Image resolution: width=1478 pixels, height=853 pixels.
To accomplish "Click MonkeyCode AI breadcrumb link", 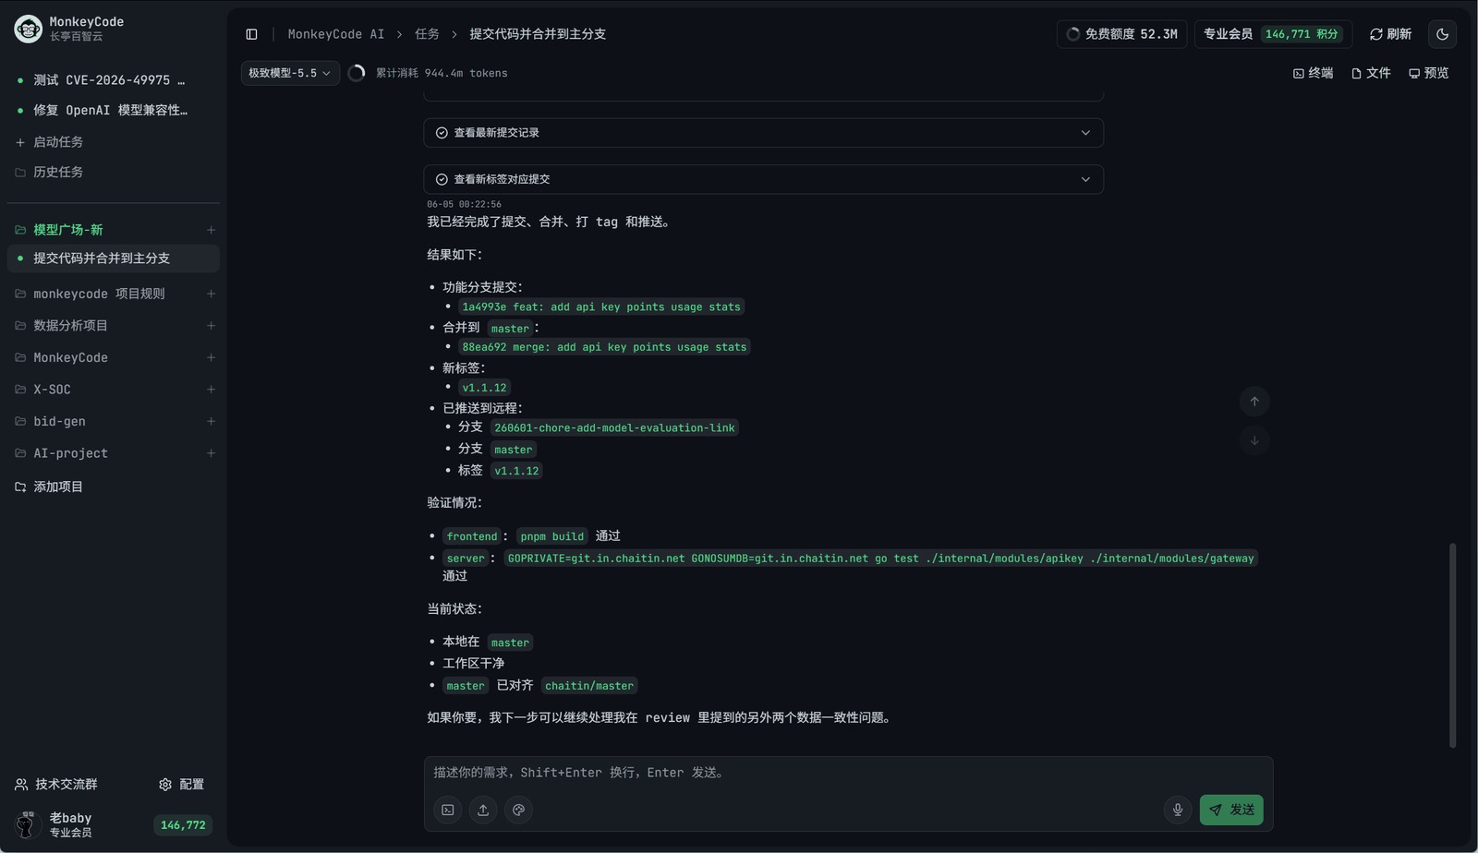I will [336, 34].
